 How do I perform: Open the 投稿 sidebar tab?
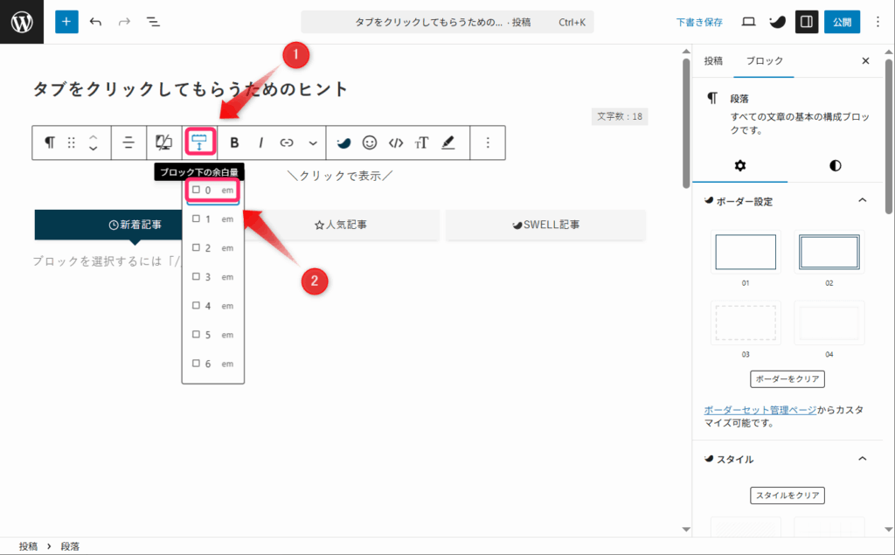(713, 60)
